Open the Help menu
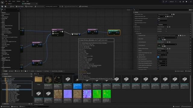Screen dimensions: 193x108 tap(27, 1)
